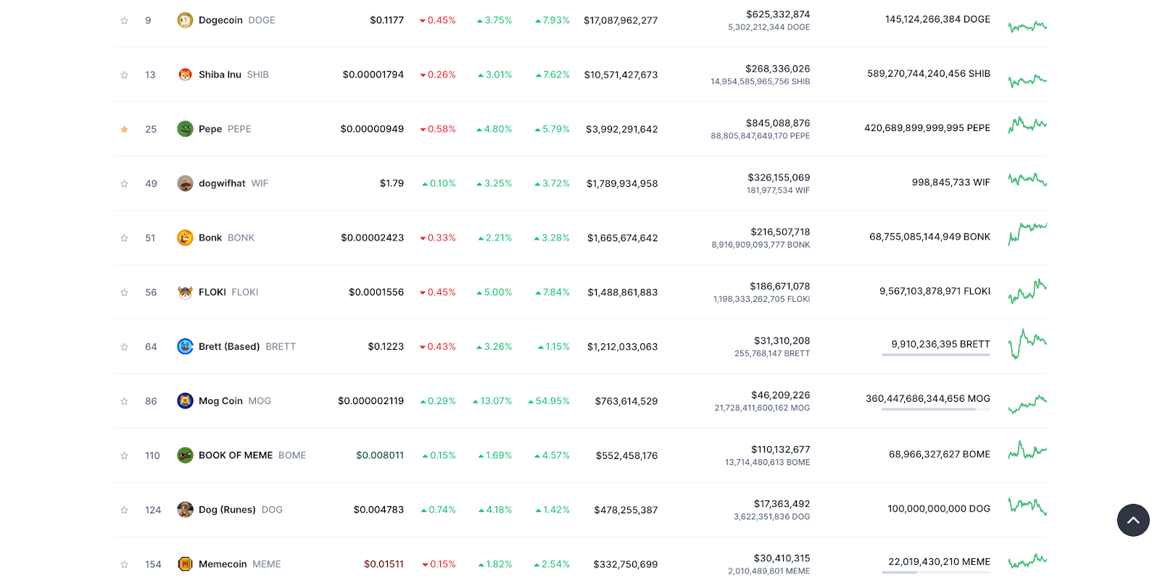Screen dimensions: 1160x588
Task: Open dogwifhat 7-day sparkline chart
Action: (x=1027, y=180)
